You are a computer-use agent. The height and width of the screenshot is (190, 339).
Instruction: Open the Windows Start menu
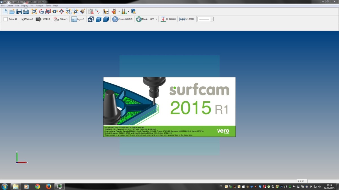5,186
